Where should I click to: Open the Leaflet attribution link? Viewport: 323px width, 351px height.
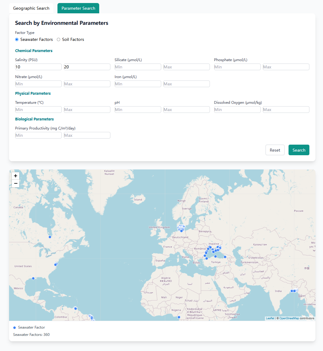(270, 318)
